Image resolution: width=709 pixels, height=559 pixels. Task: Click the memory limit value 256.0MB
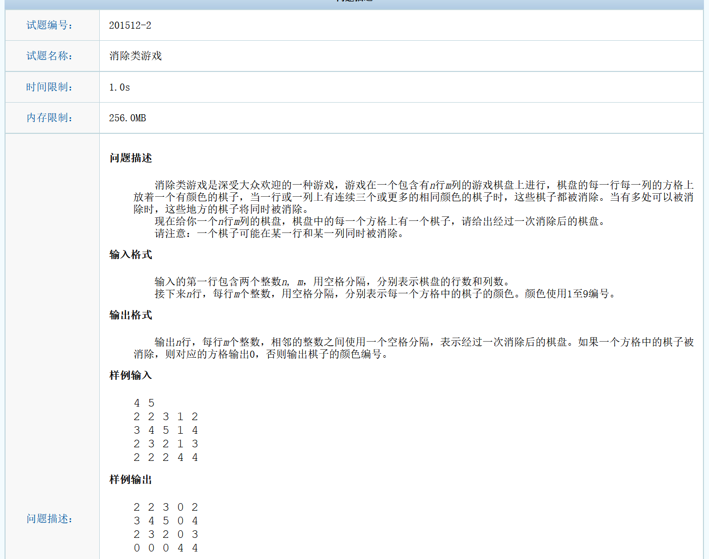[x=127, y=118]
